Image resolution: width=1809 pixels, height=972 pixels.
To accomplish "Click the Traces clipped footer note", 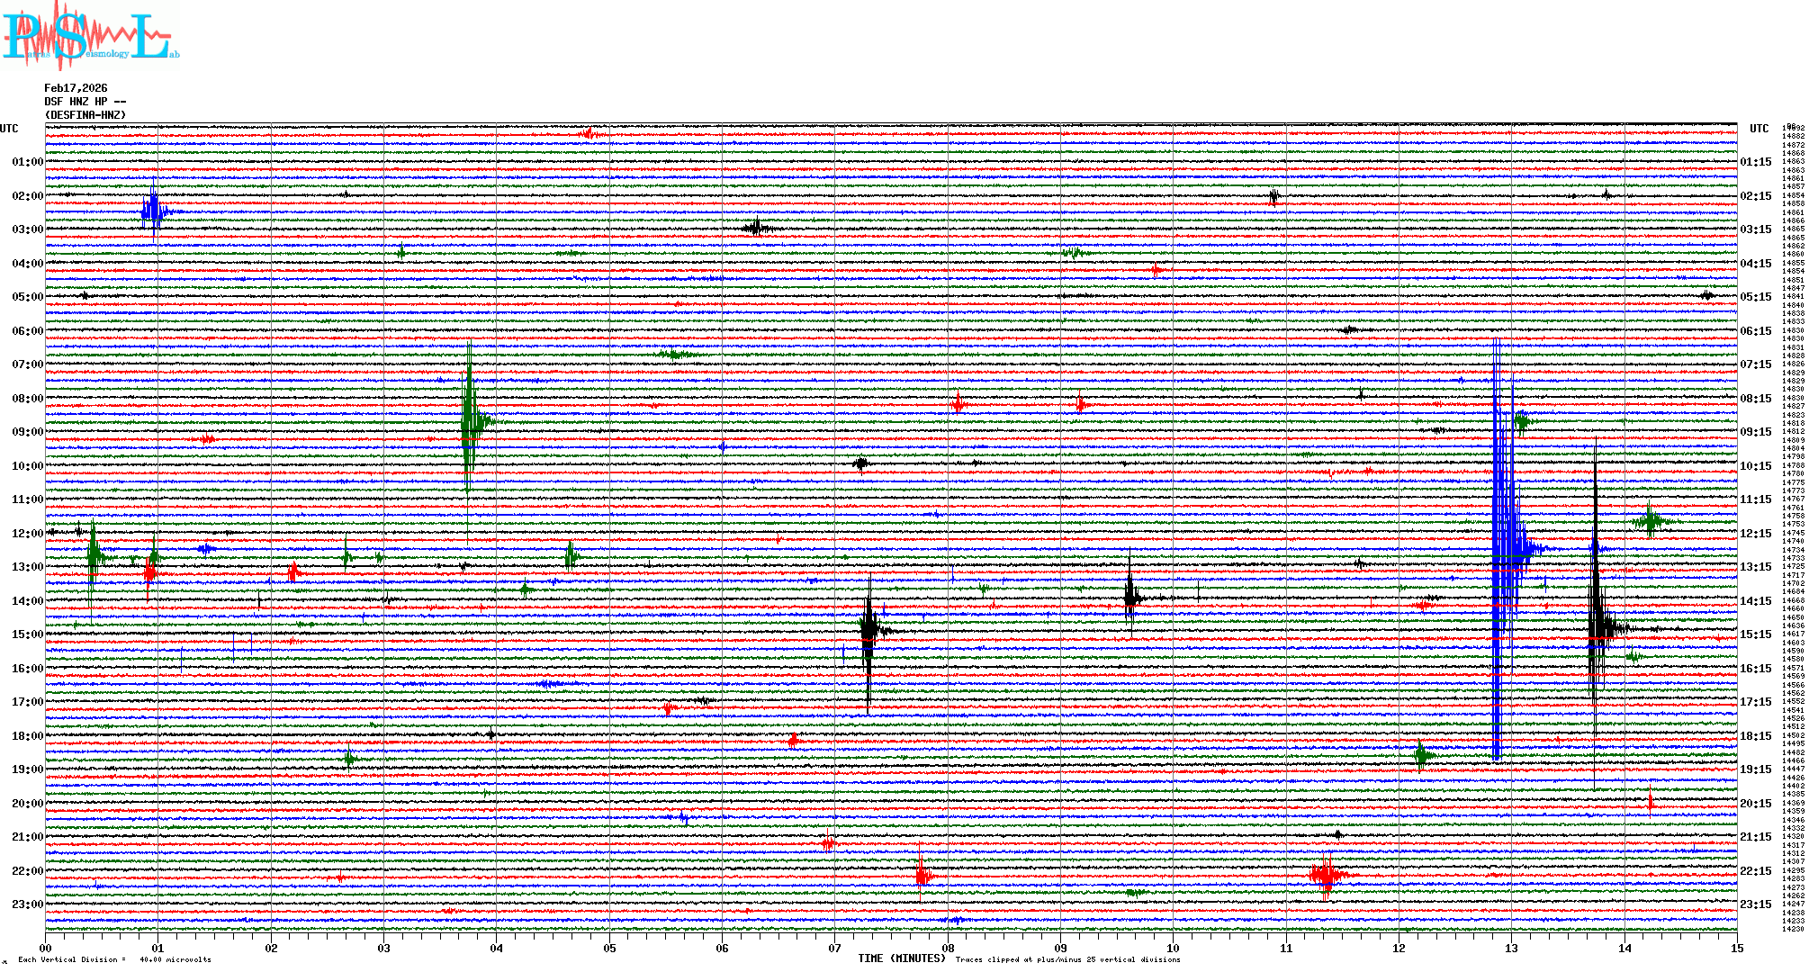I will point(1067,959).
